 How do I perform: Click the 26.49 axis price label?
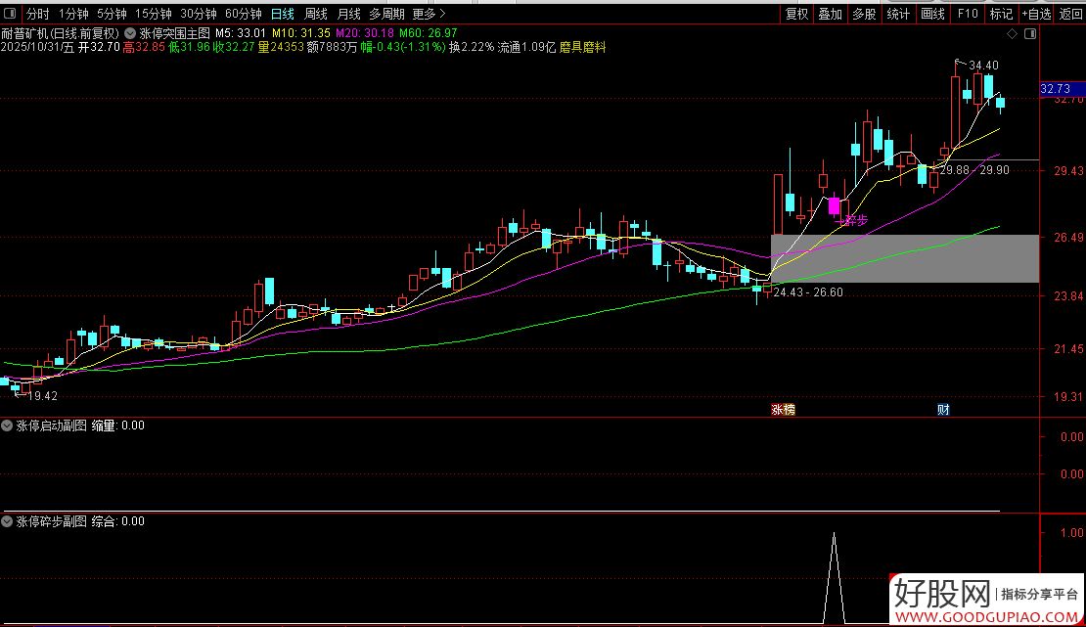(x=1068, y=237)
